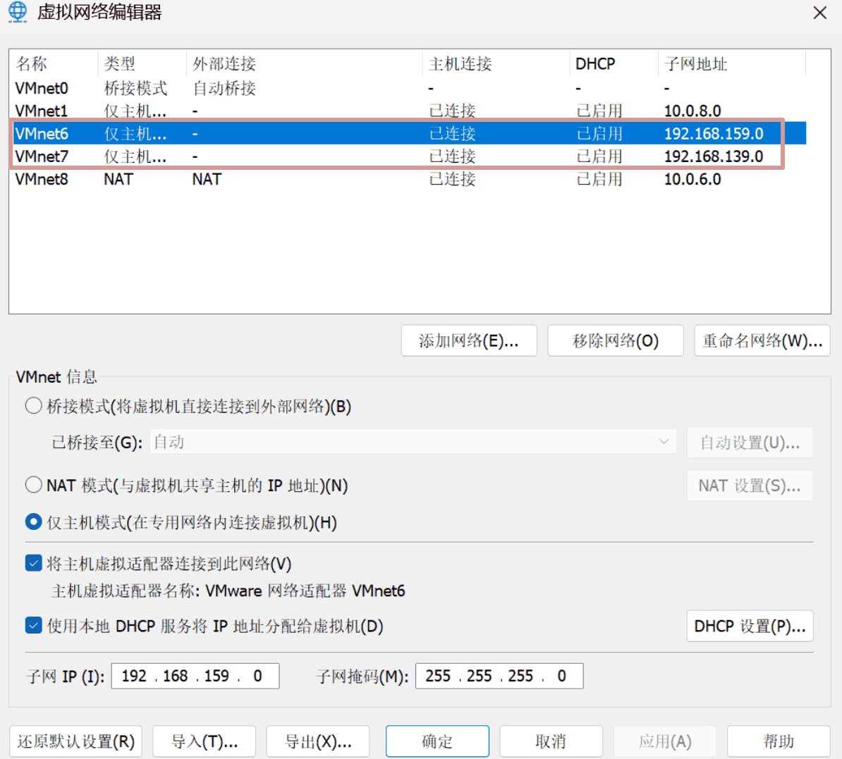Viewport: 842px width, 759px height.
Task: Enable NAT 模式 radio button
Action: point(33,485)
